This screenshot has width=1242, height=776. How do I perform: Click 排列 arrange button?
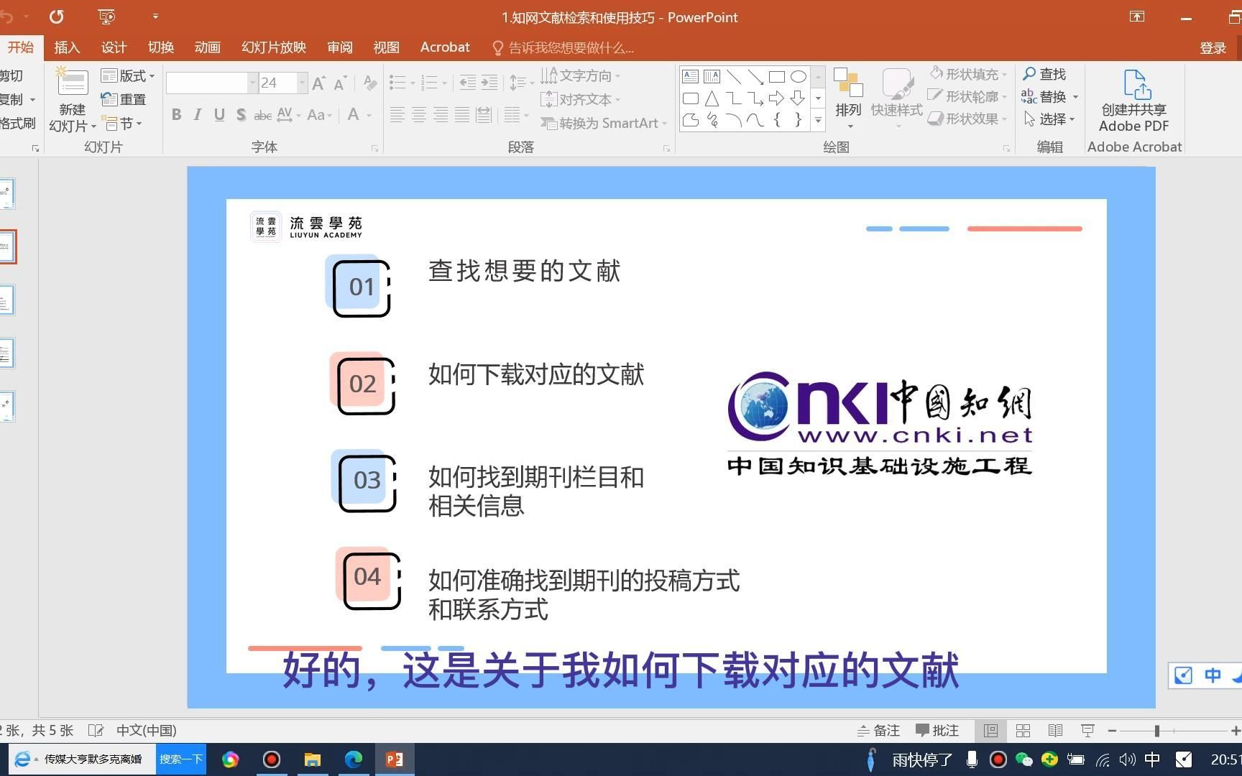[848, 99]
